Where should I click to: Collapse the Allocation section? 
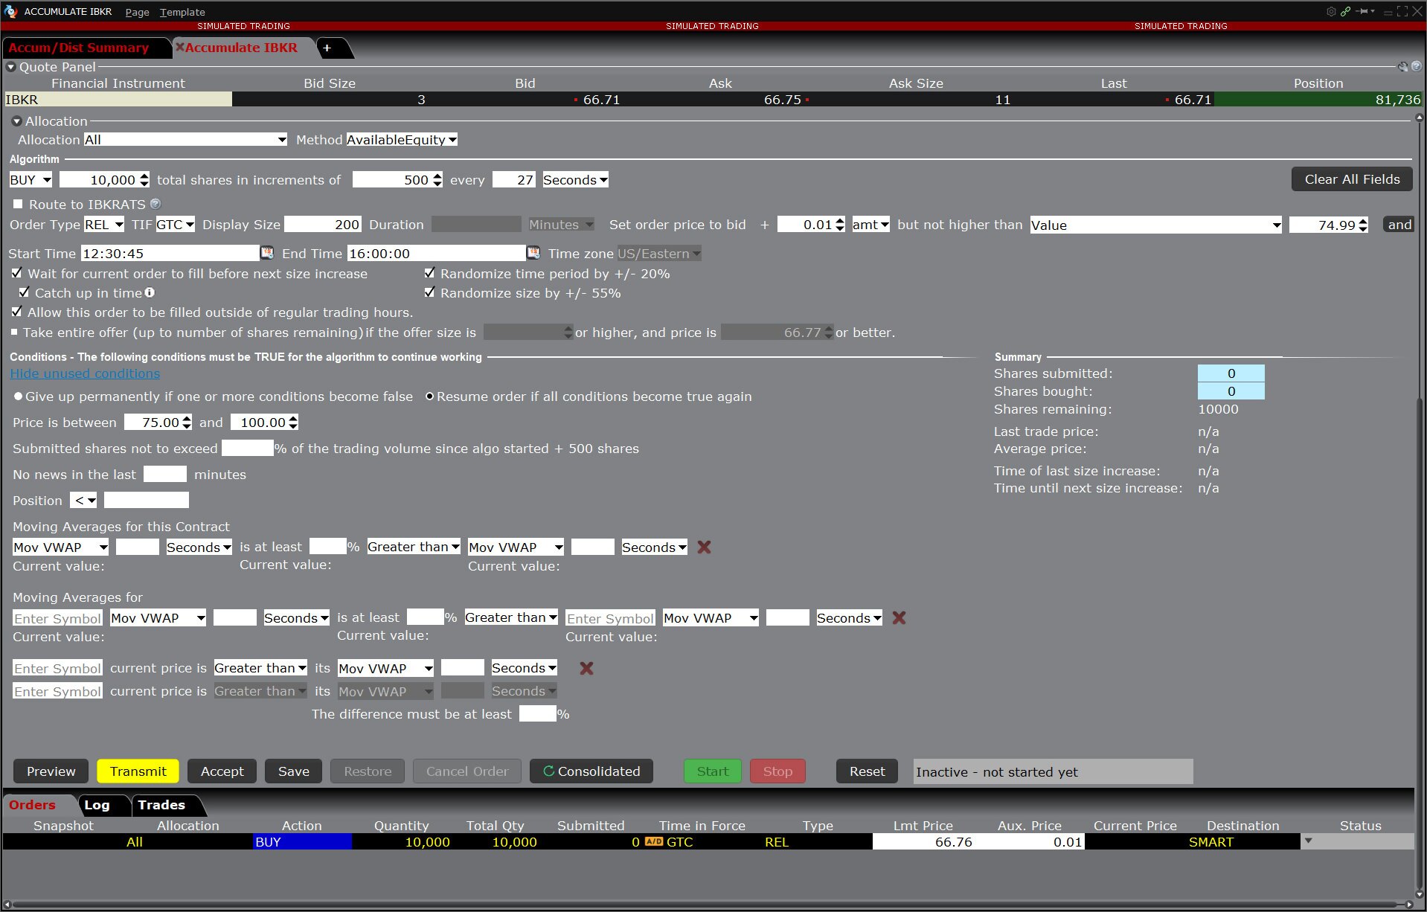click(x=16, y=121)
